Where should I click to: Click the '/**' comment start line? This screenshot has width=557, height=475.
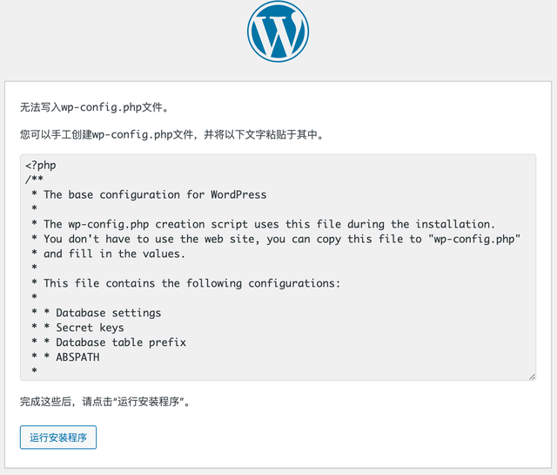[x=34, y=180]
